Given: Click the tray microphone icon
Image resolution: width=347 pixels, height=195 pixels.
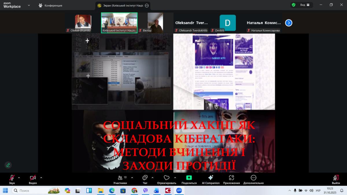Looking at the screenshot, I should point(295,190).
